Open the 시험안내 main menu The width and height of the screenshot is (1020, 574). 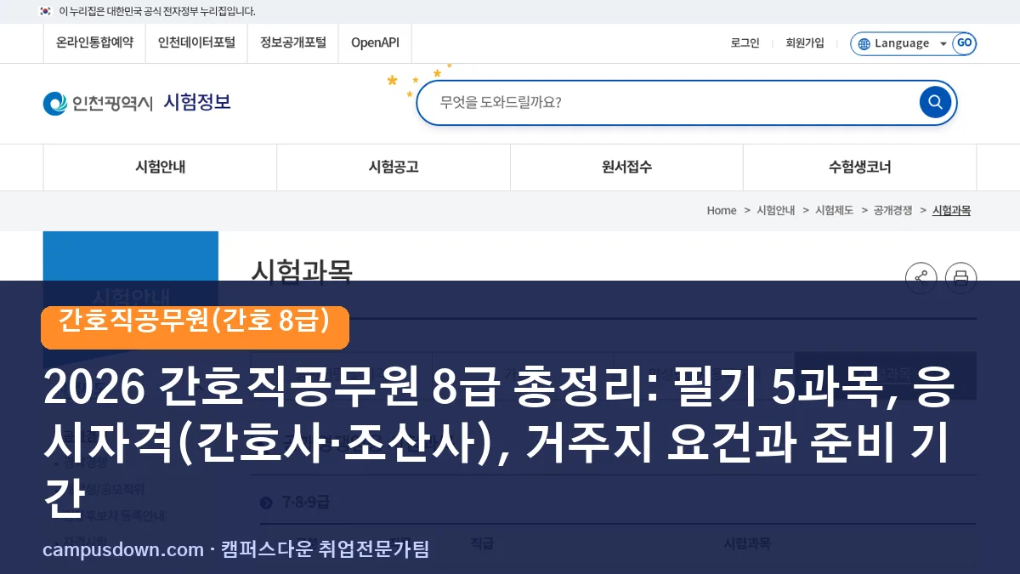(x=160, y=168)
